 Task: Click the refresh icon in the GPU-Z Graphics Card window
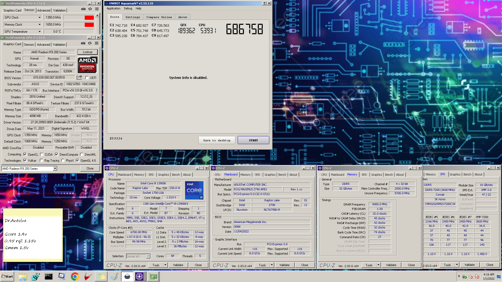90,43
